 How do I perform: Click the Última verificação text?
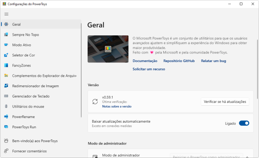click(x=115, y=102)
